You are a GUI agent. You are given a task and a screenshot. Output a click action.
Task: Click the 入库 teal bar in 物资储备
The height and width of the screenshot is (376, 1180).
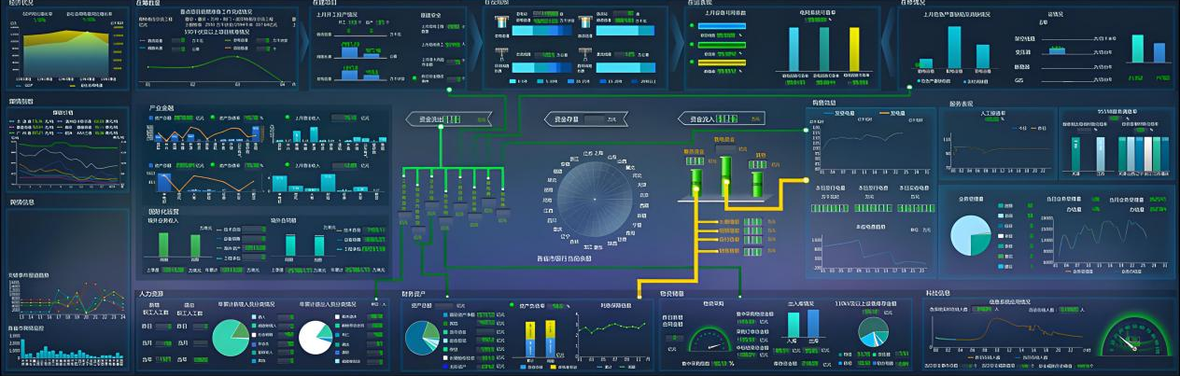pos(794,325)
